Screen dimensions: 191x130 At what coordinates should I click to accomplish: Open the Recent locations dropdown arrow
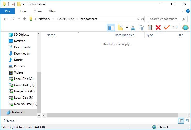(19, 19)
